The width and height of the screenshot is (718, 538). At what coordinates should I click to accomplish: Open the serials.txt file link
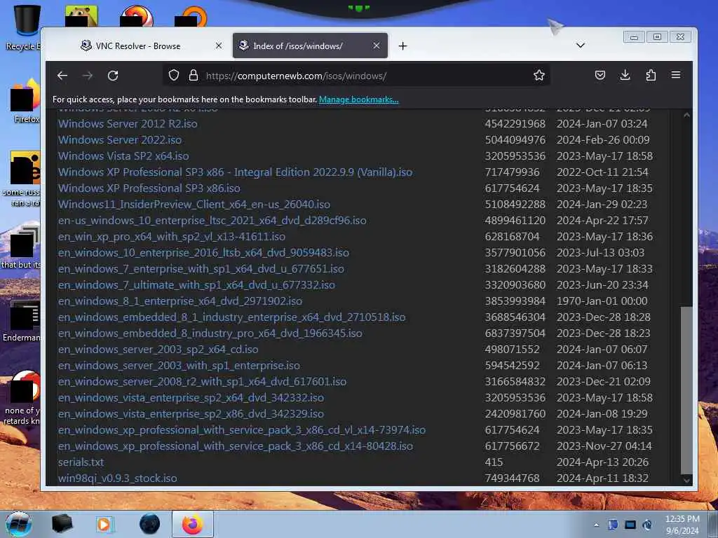pyautogui.click(x=81, y=462)
